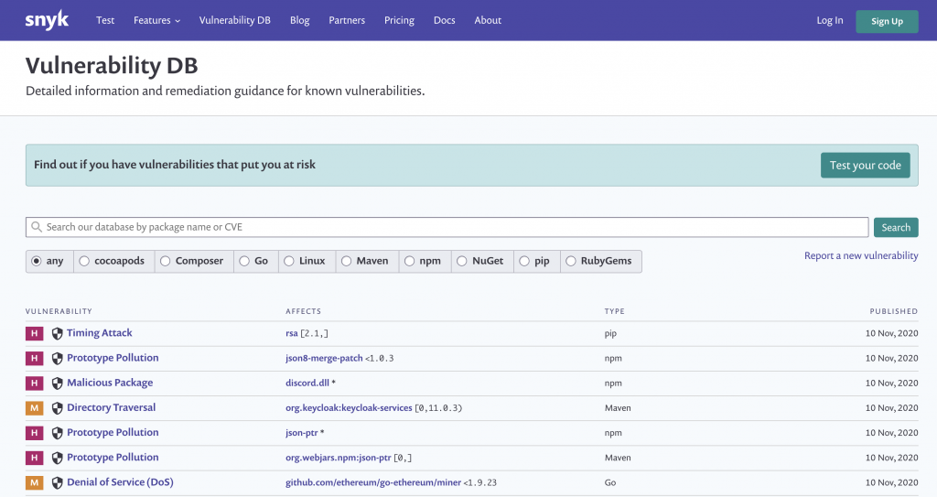Click the shield icon next to Malicious Package
The height and width of the screenshot is (497, 937).
[x=58, y=384]
